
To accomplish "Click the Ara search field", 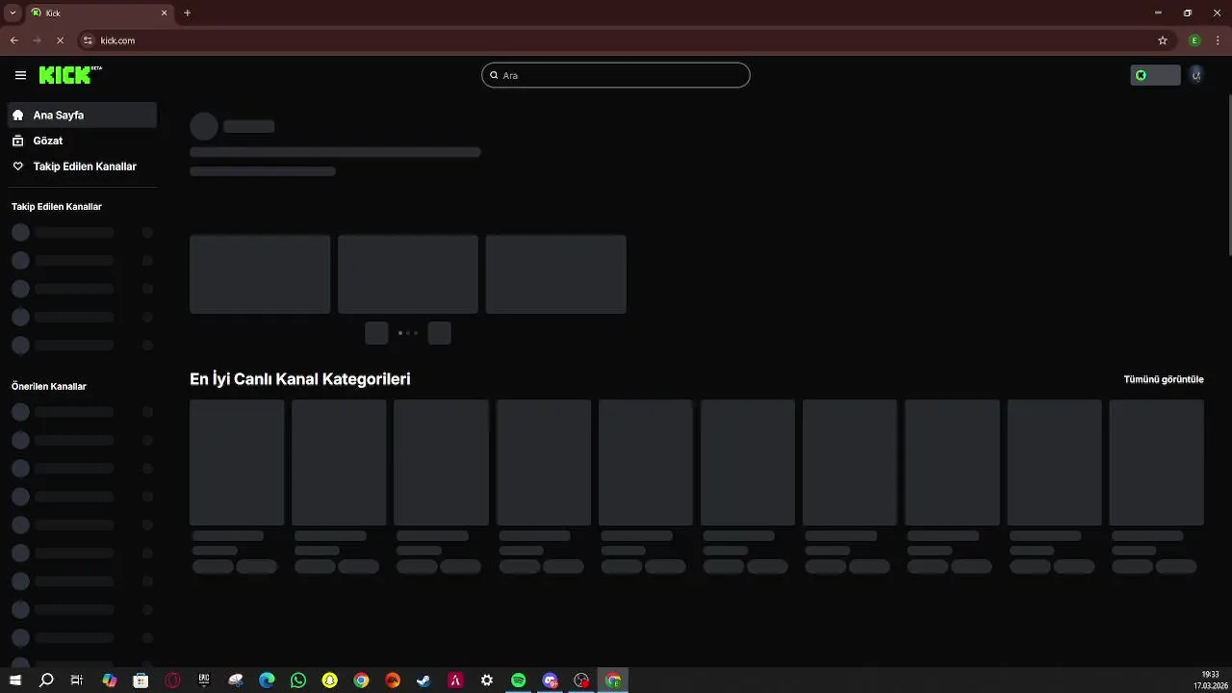I will 616,75.
